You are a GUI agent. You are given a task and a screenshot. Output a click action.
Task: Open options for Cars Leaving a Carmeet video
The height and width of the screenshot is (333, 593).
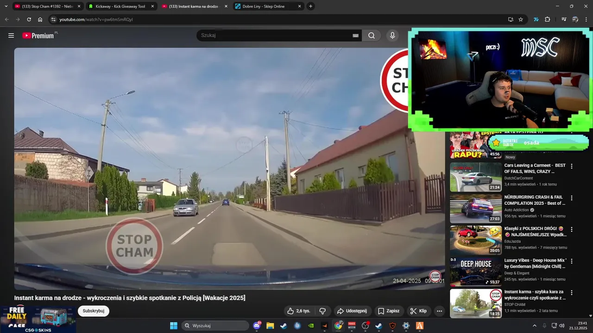(x=571, y=166)
